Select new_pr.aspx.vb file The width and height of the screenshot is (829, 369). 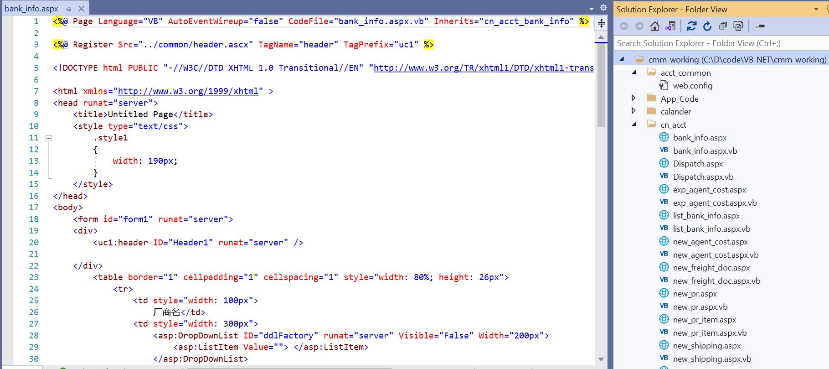click(700, 307)
